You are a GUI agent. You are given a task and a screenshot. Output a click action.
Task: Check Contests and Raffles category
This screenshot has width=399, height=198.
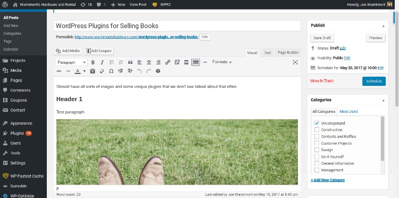pyautogui.click(x=317, y=136)
